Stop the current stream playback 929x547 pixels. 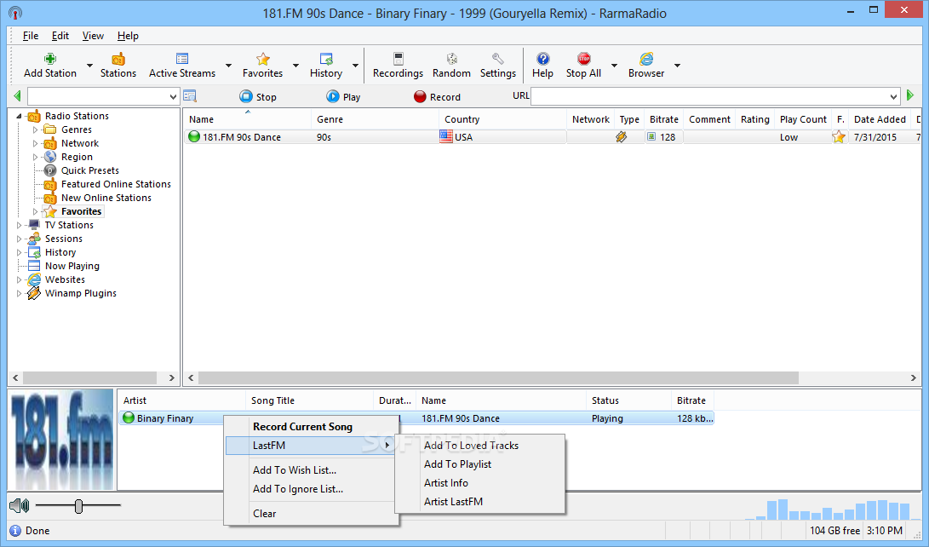(x=258, y=96)
